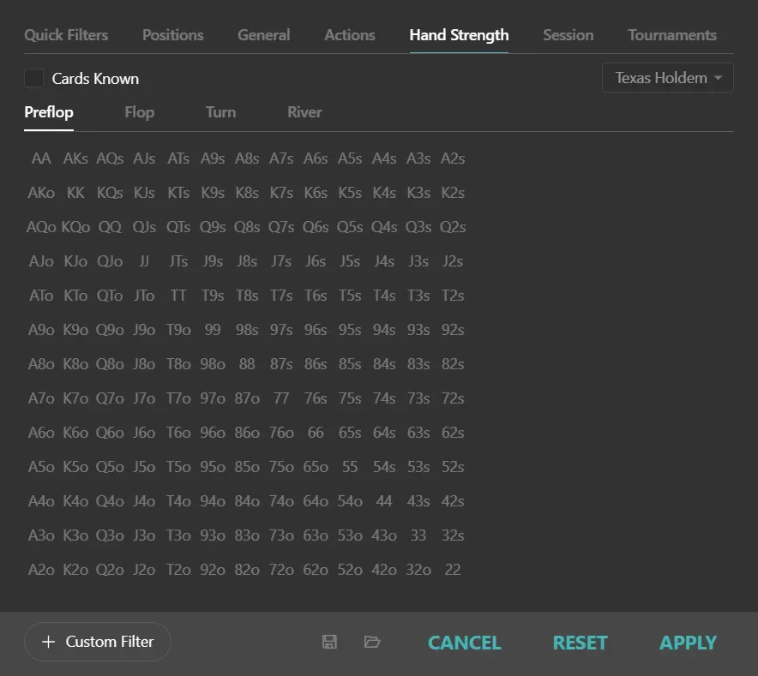Select the AKs hand cell

pos(75,159)
